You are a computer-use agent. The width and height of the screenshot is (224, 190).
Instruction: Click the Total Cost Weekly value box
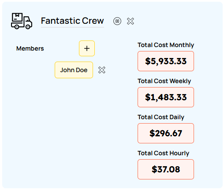tap(166, 97)
